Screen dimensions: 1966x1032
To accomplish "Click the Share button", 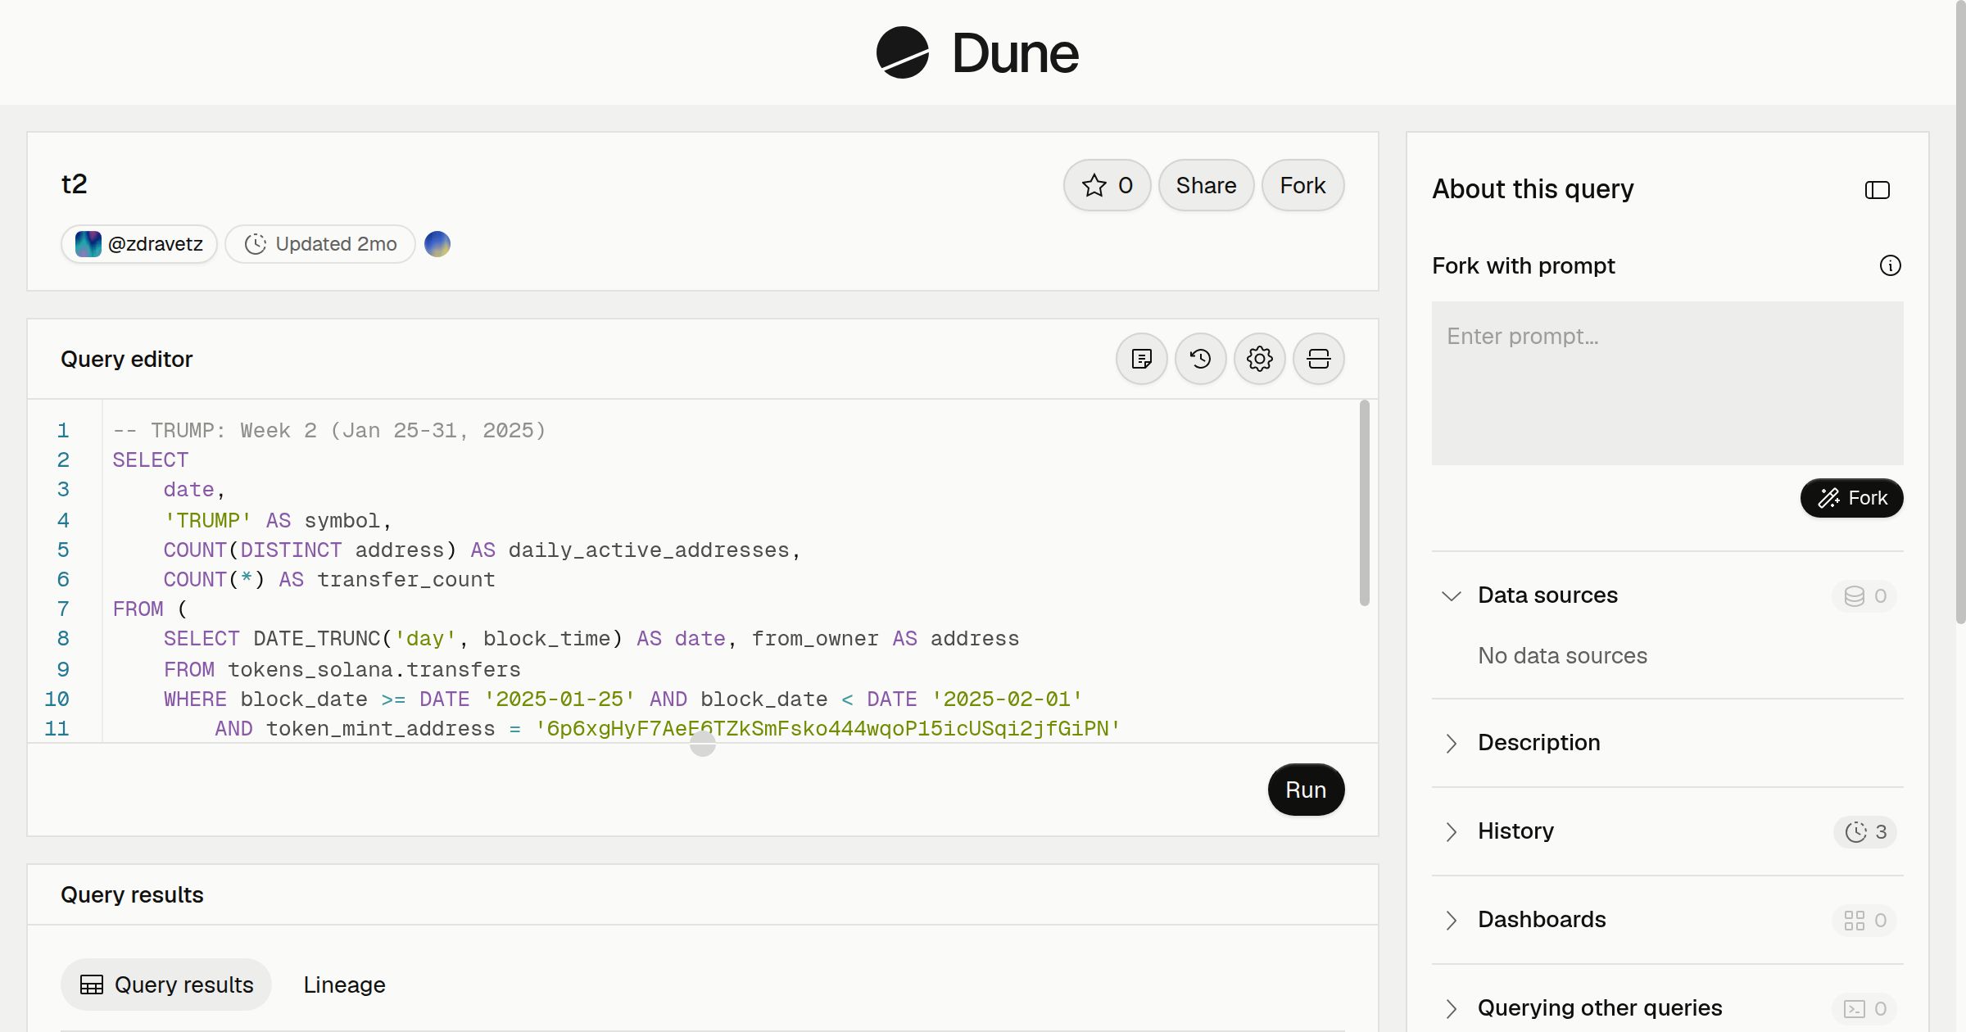I will coord(1206,185).
